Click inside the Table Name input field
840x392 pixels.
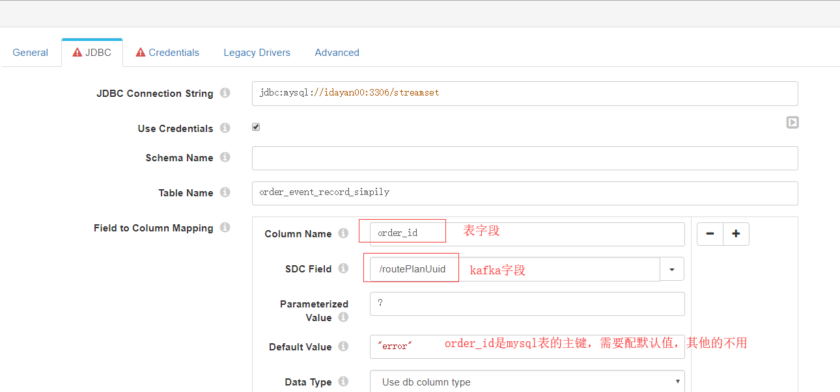click(x=456, y=193)
